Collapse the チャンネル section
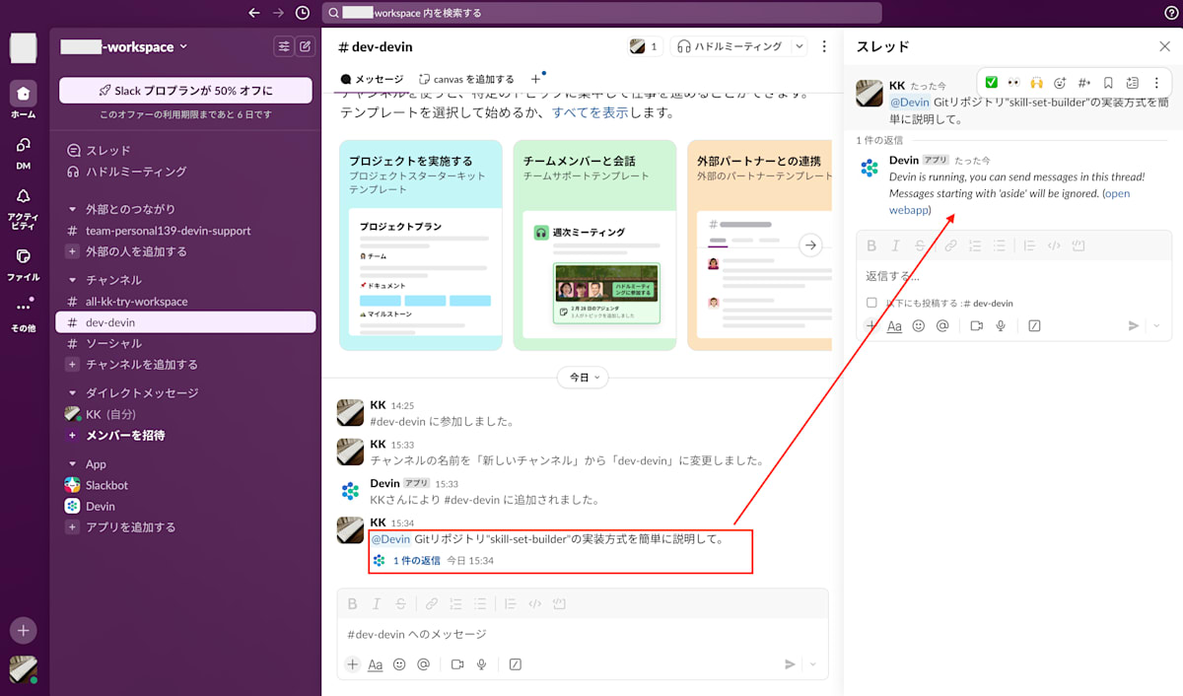Image resolution: width=1183 pixels, height=696 pixels. click(x=72, y=280)
